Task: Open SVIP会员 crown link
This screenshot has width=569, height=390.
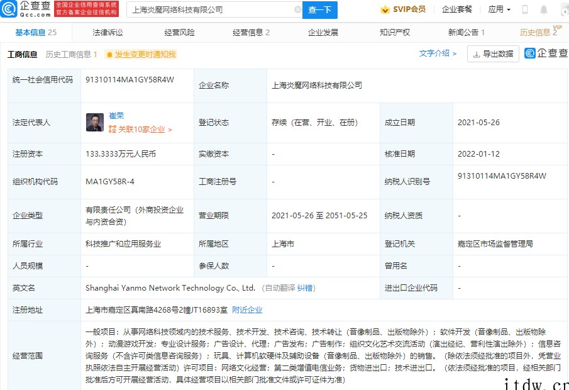Action: [x=403, y=9]
